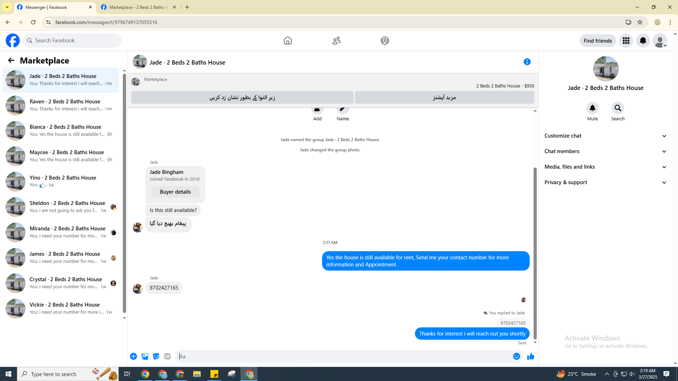
Task: Click conversation information icon
Action: coord(527,62)
